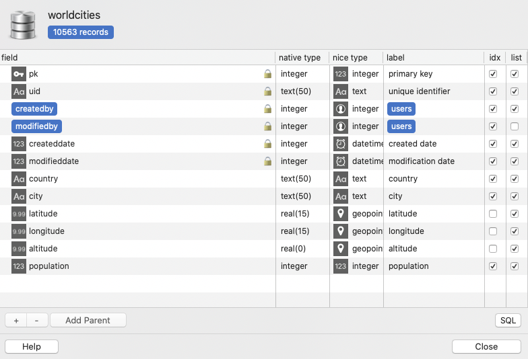This screenshot has width=528, height=359.
Task: Click the worldcities database icon
Action: pyautogui.click(x=24, y=24)
